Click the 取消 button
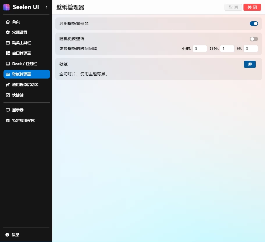The image size is (265, 242). coord(233,7)
